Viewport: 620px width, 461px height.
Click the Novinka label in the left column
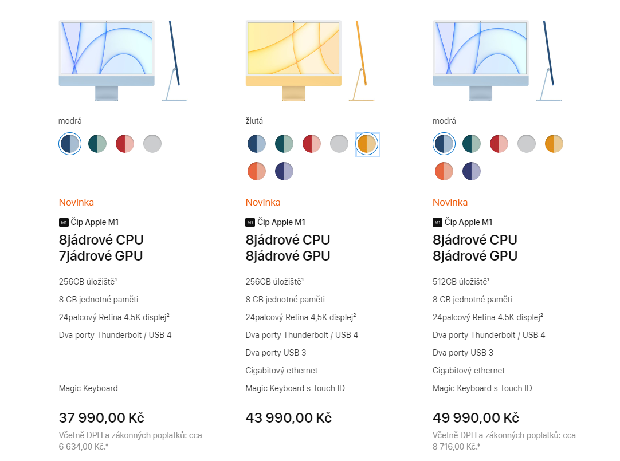click(x=75, y=202)
